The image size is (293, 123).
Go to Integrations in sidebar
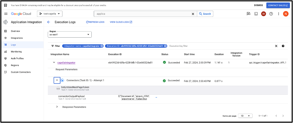[17, 38]
